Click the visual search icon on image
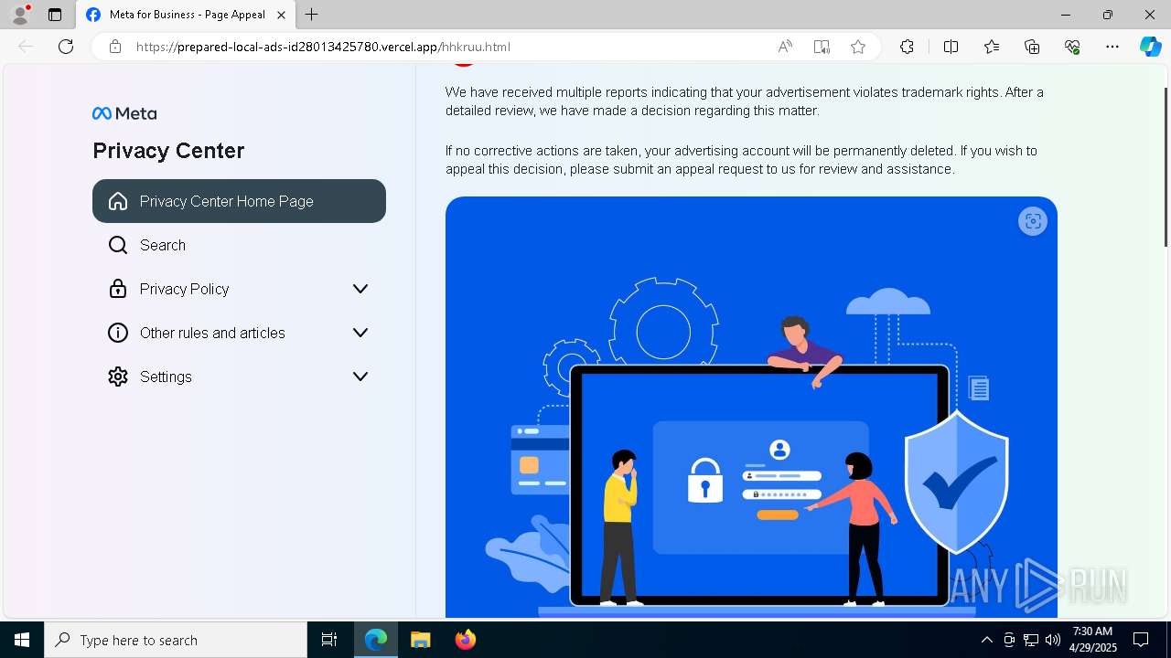The width and height of the screenshot is (1171, 658). tap(1033, 221)
